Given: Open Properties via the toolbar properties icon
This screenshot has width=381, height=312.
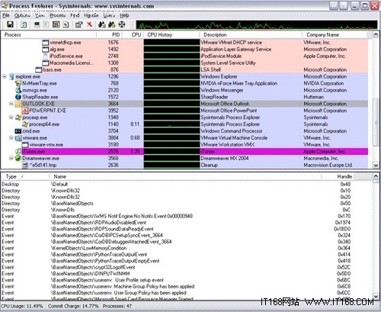Looking at the screenshot, I should (x=78, y=24).
